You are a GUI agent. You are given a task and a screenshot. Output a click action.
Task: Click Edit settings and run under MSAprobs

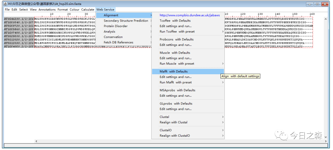[x=175, y=95]
